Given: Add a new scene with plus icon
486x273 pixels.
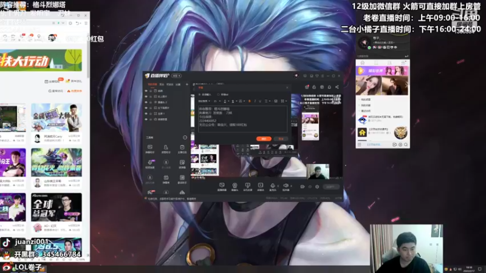Looking at the screenshot, I should pyautogui.click(x=187, y=84).
